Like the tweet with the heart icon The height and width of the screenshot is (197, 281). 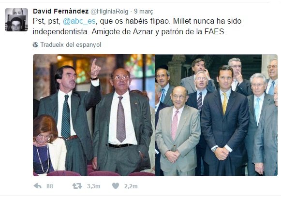pyautogui.click(x=116, y=186)
